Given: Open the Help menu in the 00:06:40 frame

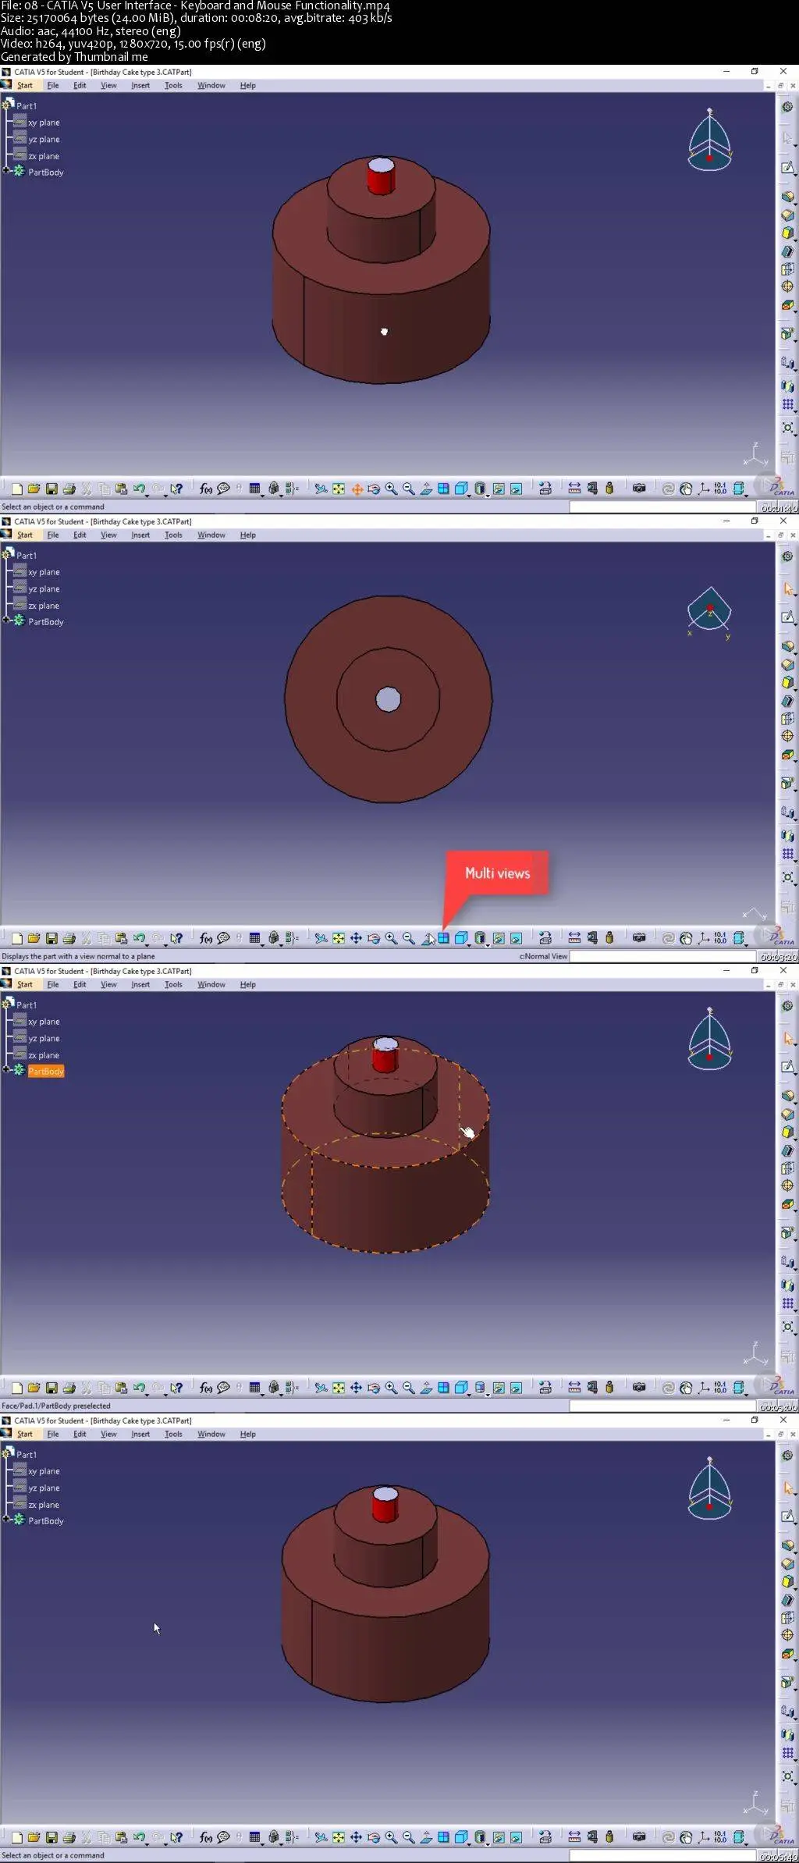Looking at the screenshot, I should coord(247,1435).
